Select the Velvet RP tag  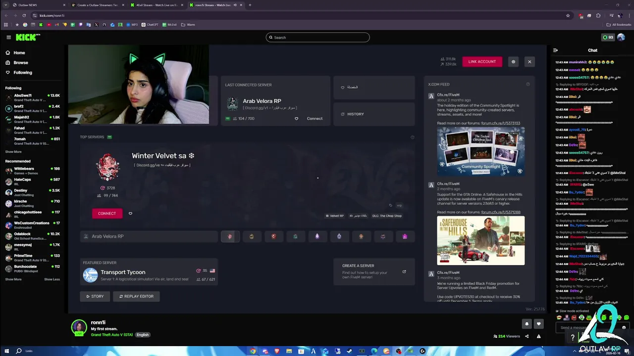(334, 216)
